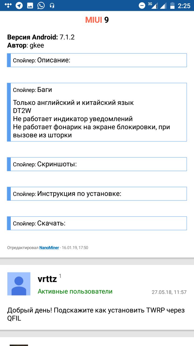Tap vrttz reputation number 1
This screenshot has height=346, width=194.
[x=60, y=276]
